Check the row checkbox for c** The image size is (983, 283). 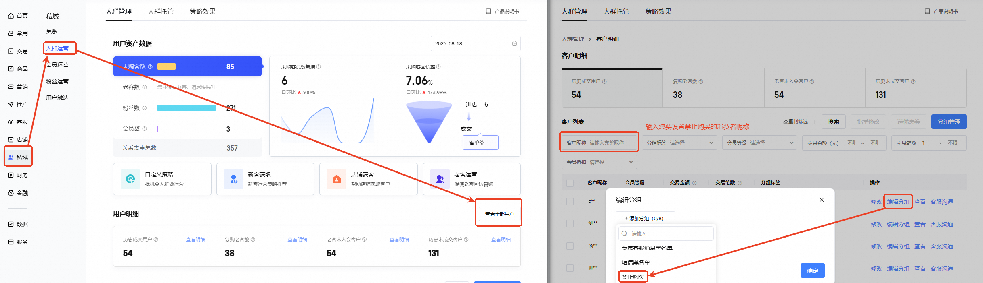click(x=570, y=201)
